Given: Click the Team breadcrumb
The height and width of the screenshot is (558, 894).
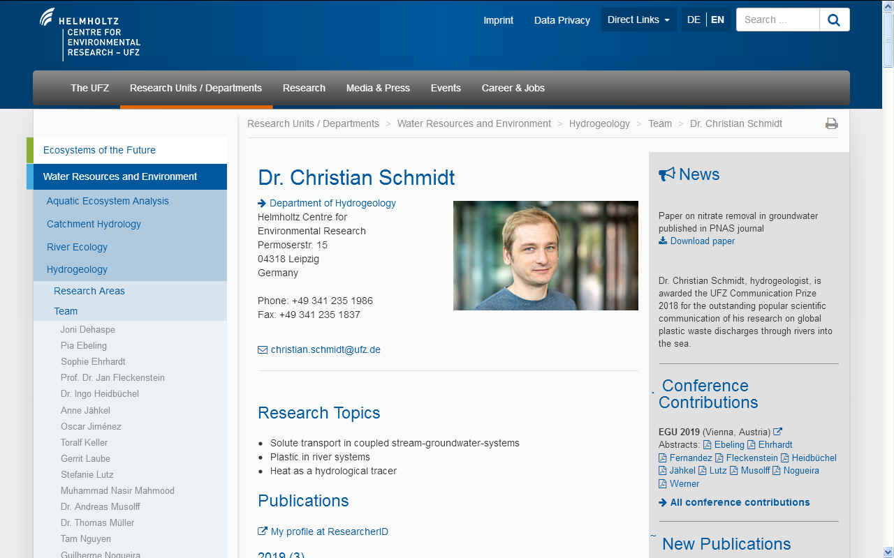Looking at the screenshot, I should coord(660,123).
